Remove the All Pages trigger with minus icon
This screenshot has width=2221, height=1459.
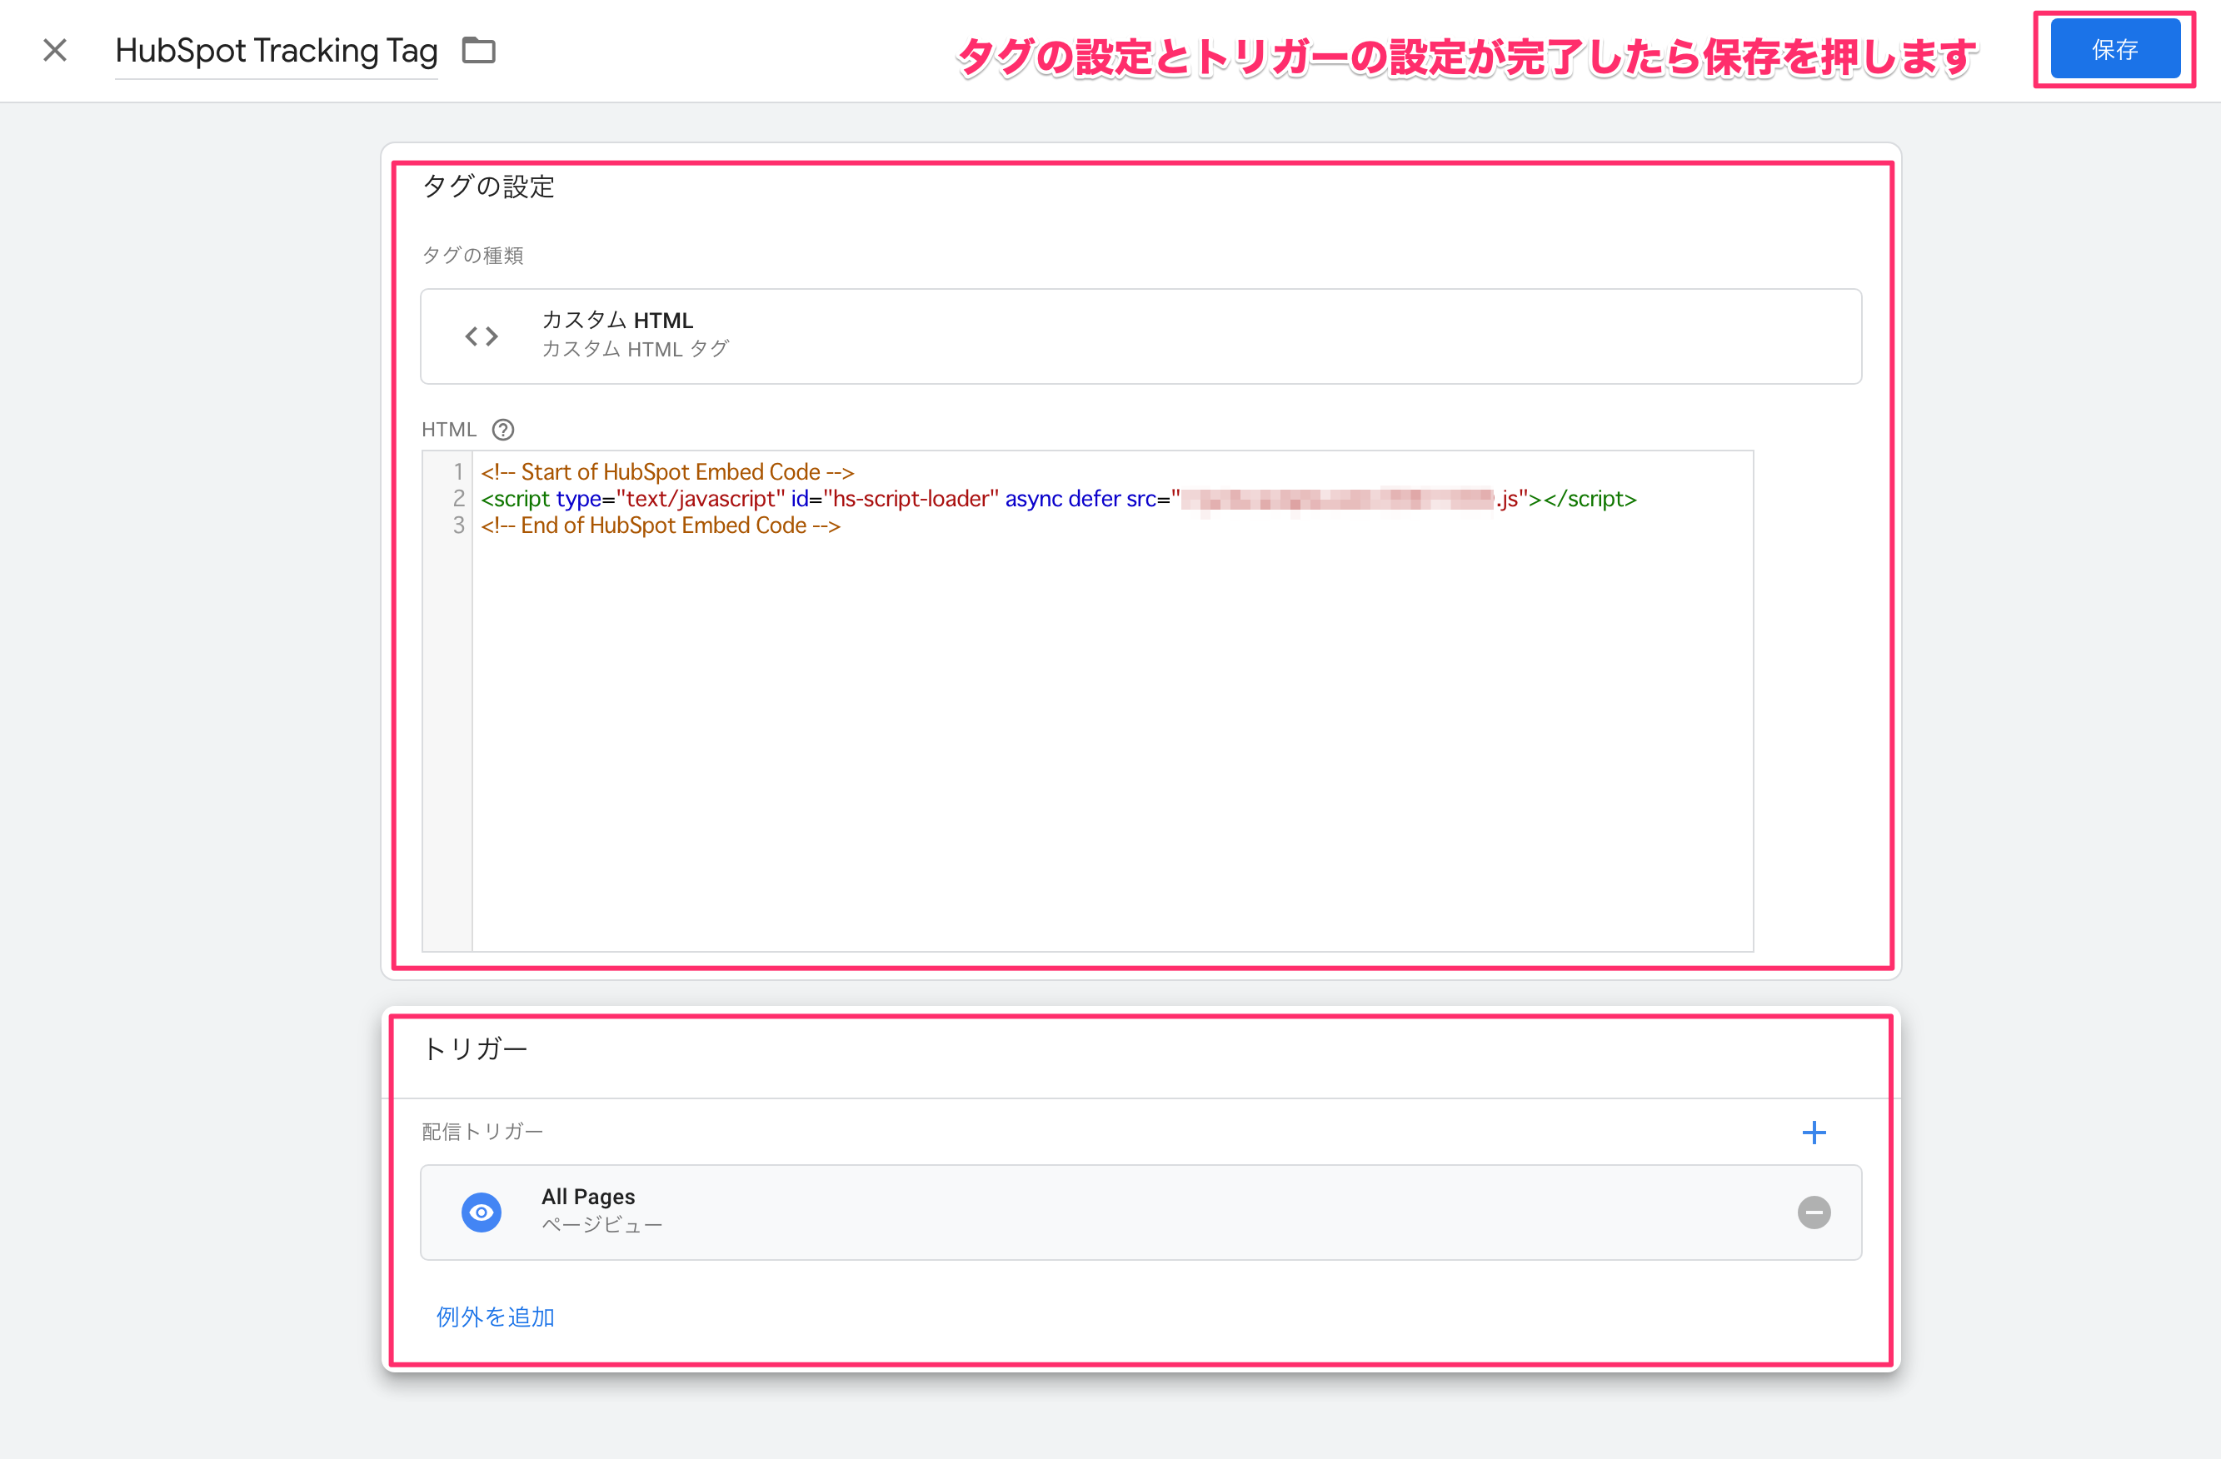(1813, 1213)
